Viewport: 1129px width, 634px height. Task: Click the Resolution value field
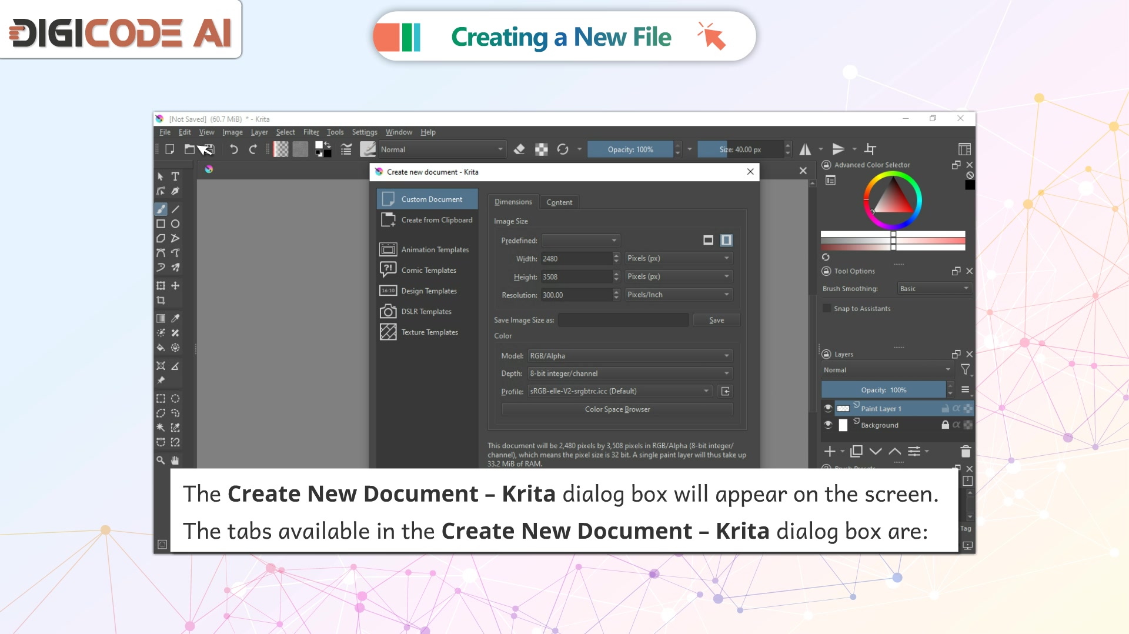pos(576,295)
